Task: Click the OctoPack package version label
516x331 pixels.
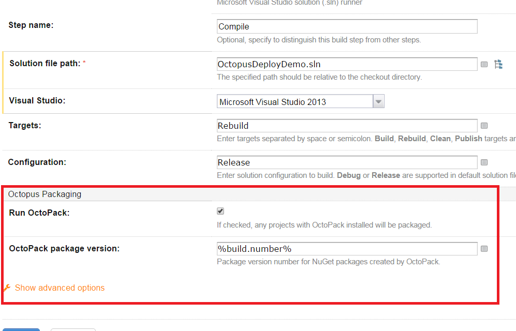Action: [64, 248]
